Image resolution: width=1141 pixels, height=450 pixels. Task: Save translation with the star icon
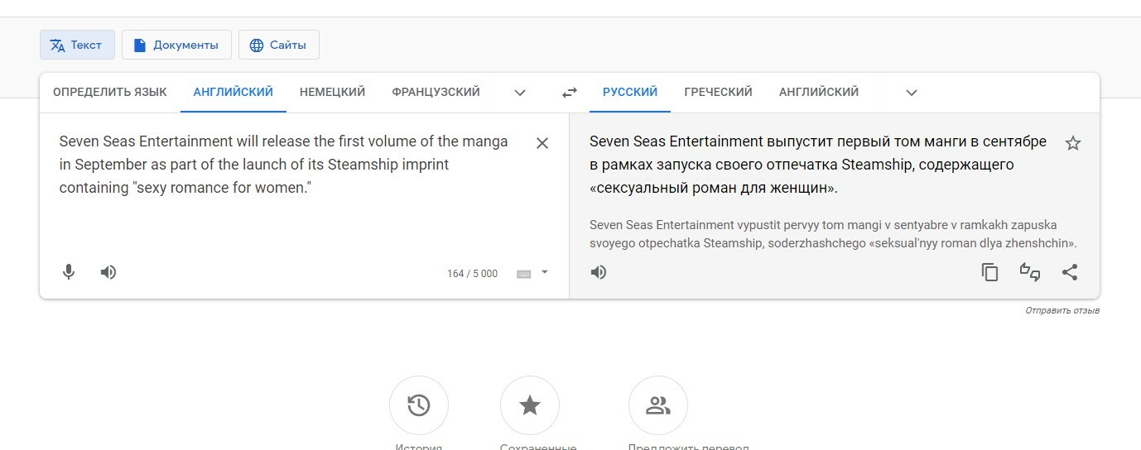(1072, 143)
